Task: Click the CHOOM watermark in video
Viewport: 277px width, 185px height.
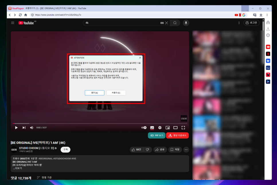Action: tap(184, 119)
